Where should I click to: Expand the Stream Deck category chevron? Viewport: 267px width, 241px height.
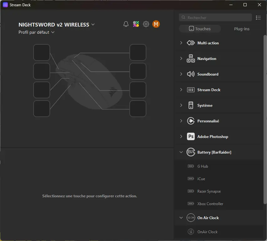[x=181, y=90]
